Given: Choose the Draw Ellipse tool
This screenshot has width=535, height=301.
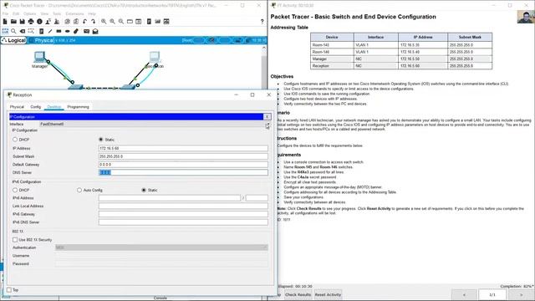Looking at the screenshot, I should (x=68, y=31).
